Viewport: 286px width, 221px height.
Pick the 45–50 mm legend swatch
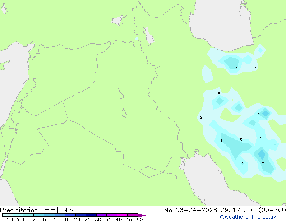[133, 215]
